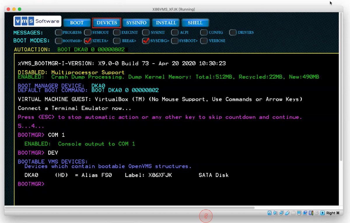Click the DEVICES button
The height and width of the screenshot is (223, 350).
point(107,23)
